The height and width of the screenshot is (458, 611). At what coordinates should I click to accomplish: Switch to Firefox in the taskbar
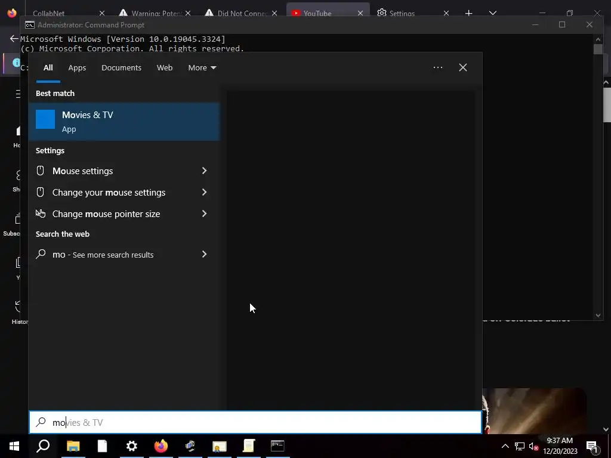pos(161,446)
